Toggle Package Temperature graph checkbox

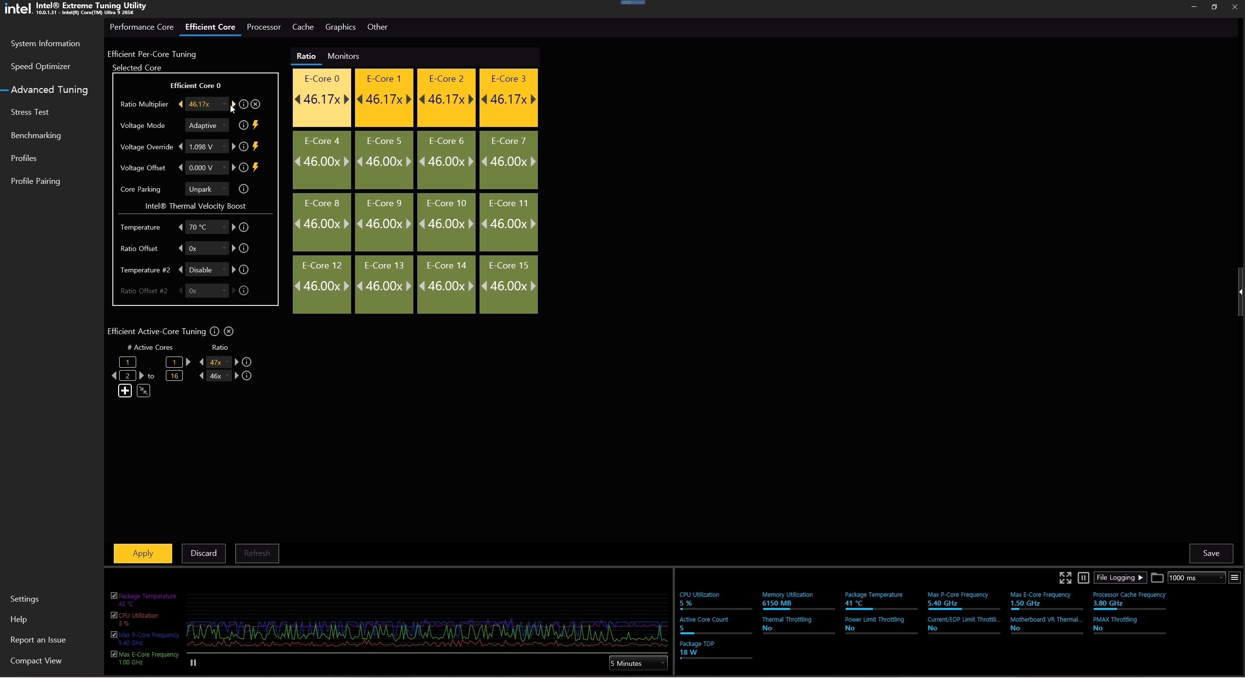(x=114, y=595)
